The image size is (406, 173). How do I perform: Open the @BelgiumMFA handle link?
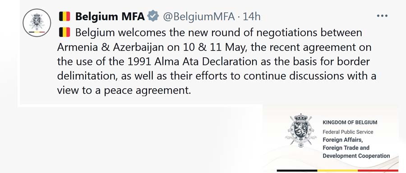coord(198,17)
